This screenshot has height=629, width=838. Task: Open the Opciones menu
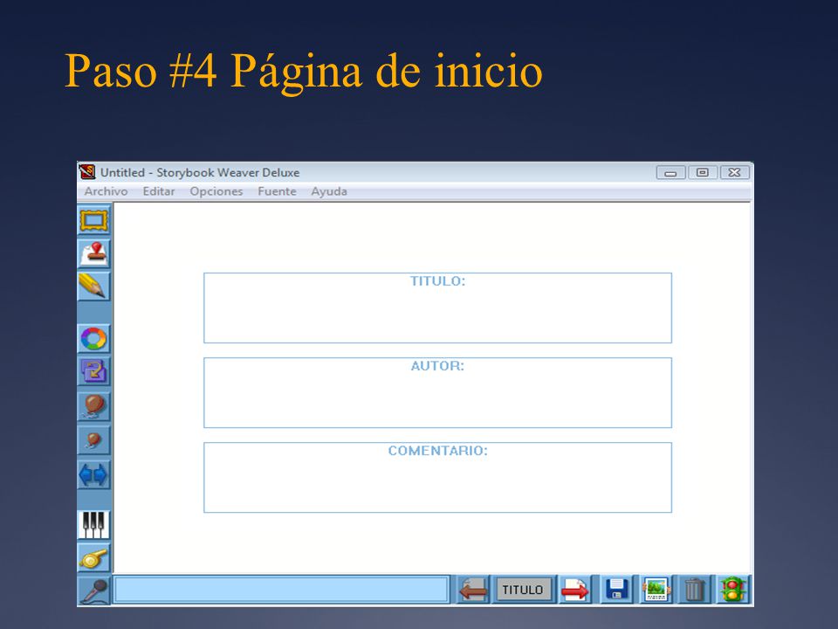216,191
